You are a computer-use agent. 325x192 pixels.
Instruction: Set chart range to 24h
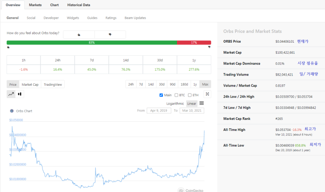[x=131, y=84]
